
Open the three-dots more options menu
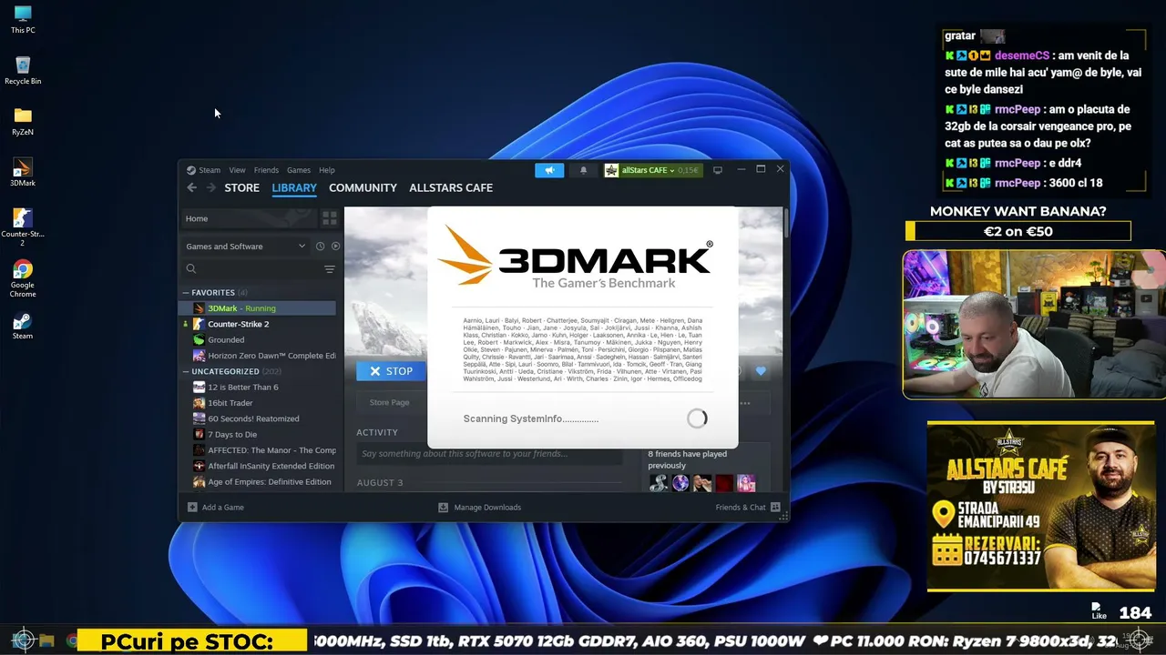pos(745,403)
